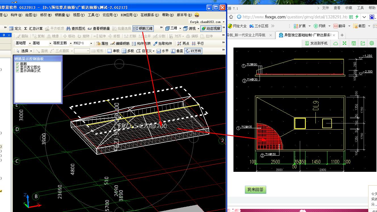
Task: Toggle the 显示详细公式 checkbox
Action: (18, 70)
